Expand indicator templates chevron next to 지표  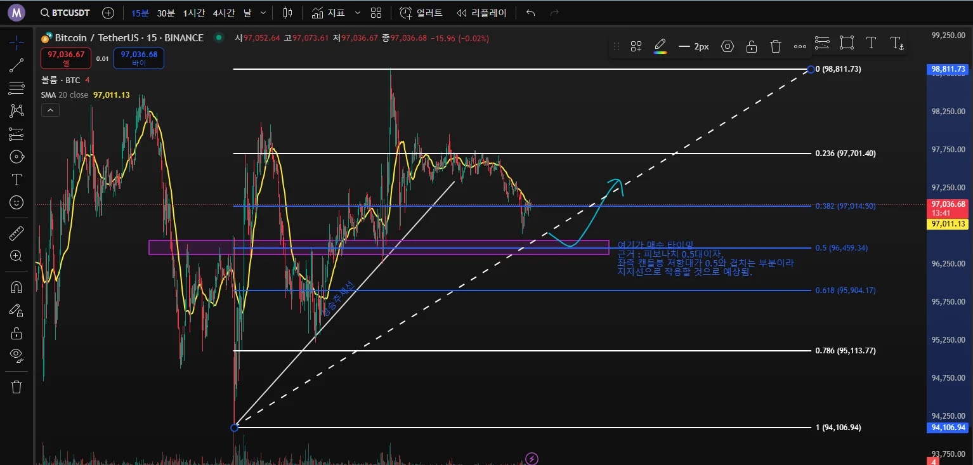click(358, 13)
